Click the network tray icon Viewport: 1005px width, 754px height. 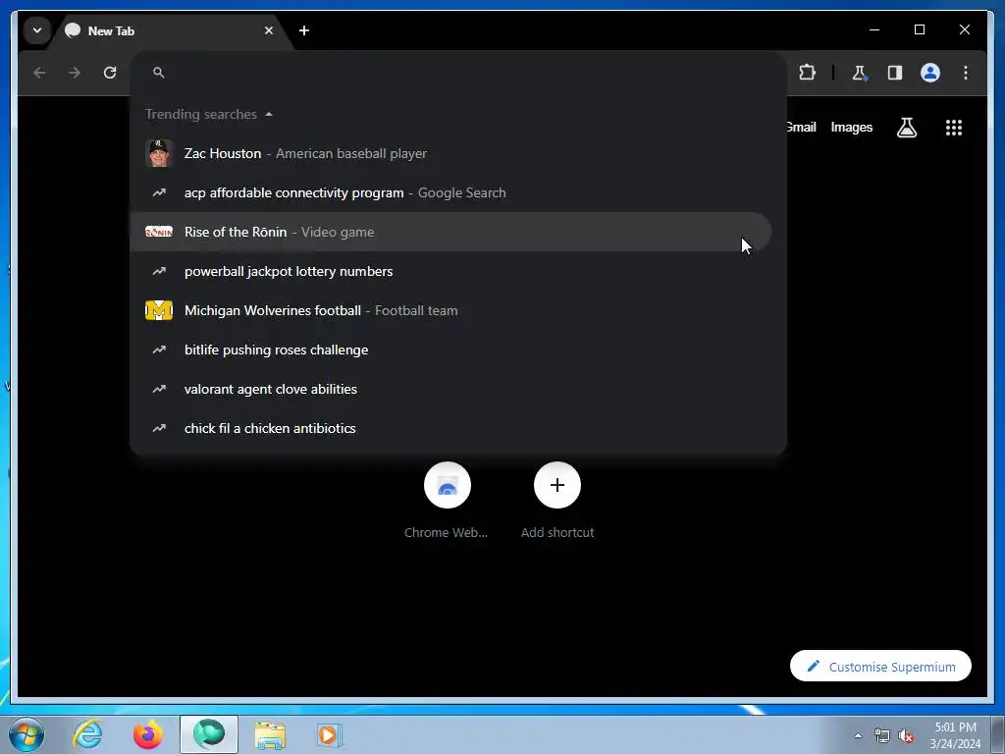tap(882, 735)
